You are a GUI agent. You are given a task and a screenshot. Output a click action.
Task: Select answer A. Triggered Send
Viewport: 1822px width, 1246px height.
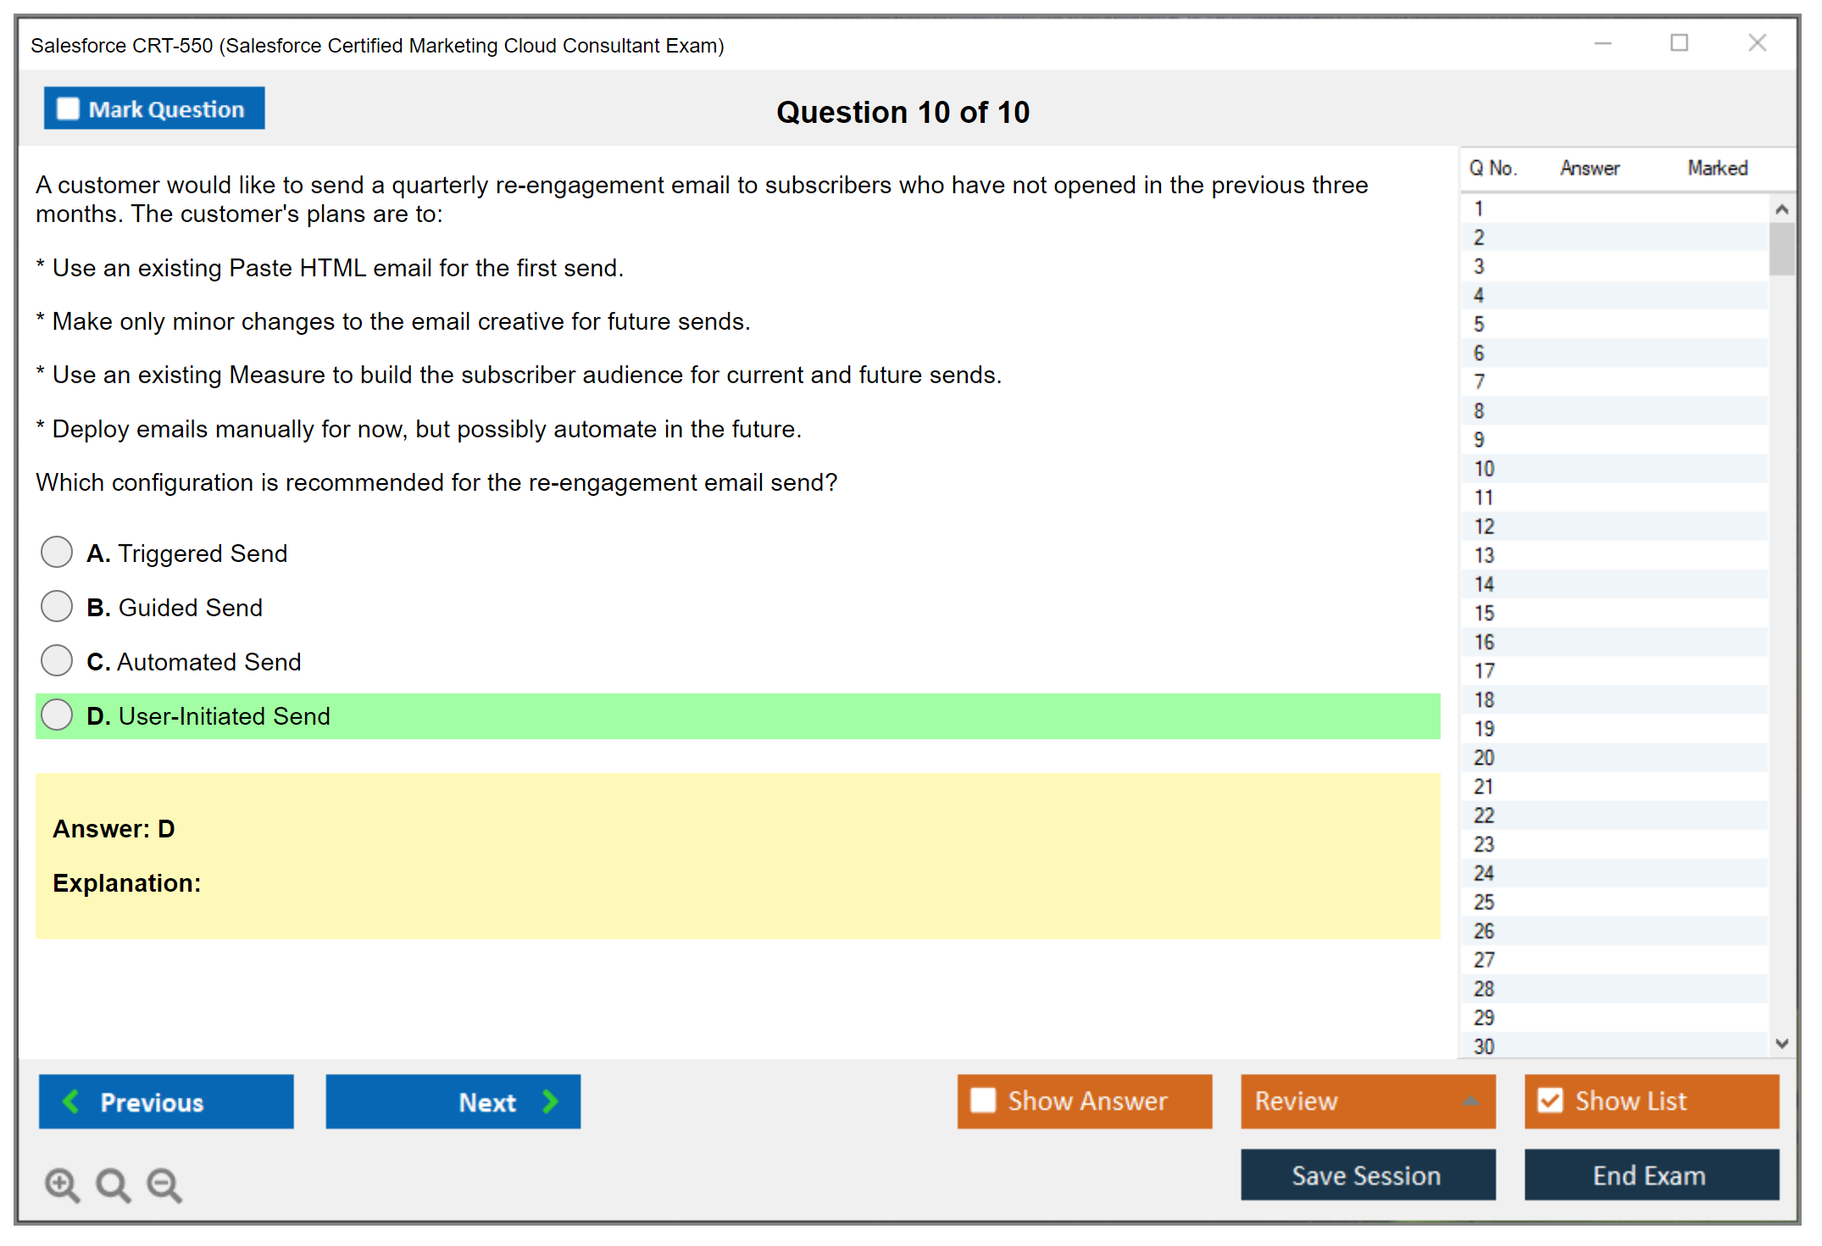[57, 552]
